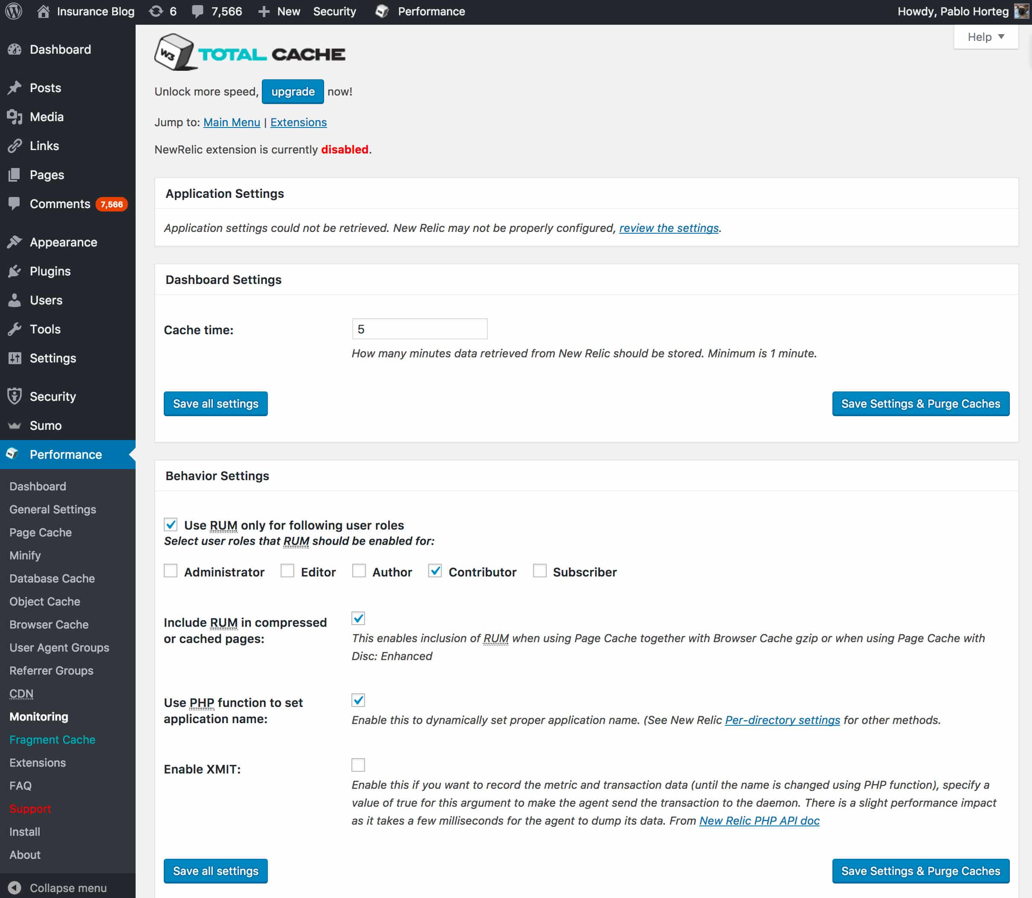This screenshot has width=1032, height=898.
Task: Expand the Help dropdown tab
Action: pos(986,37)
